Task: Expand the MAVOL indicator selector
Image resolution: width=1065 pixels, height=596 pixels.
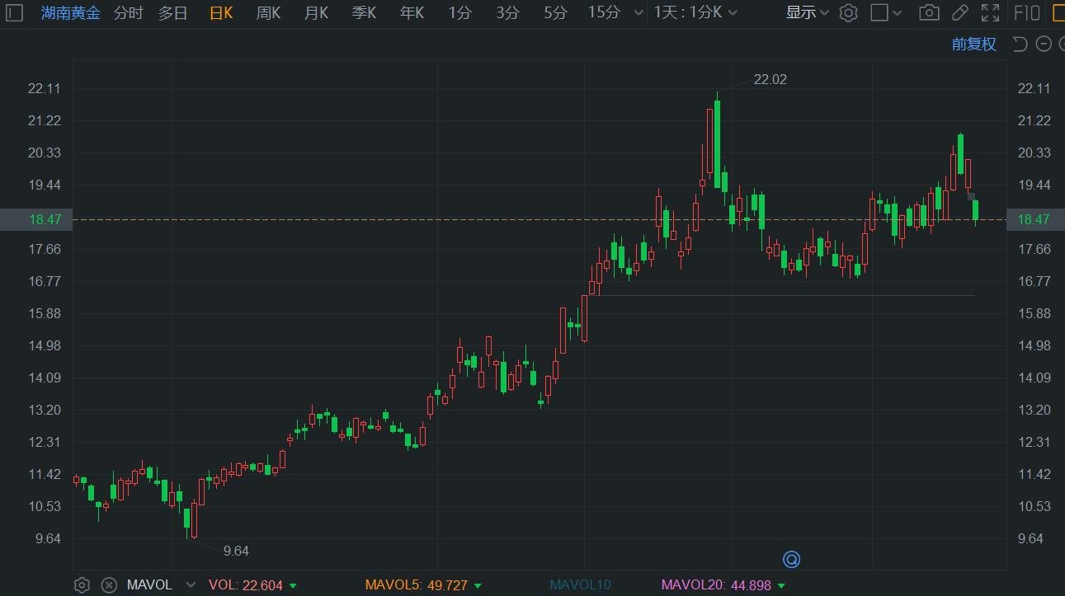Action: pos(191,585)
